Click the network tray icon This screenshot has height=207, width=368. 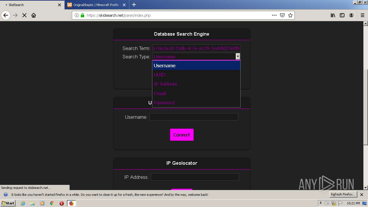333,203
